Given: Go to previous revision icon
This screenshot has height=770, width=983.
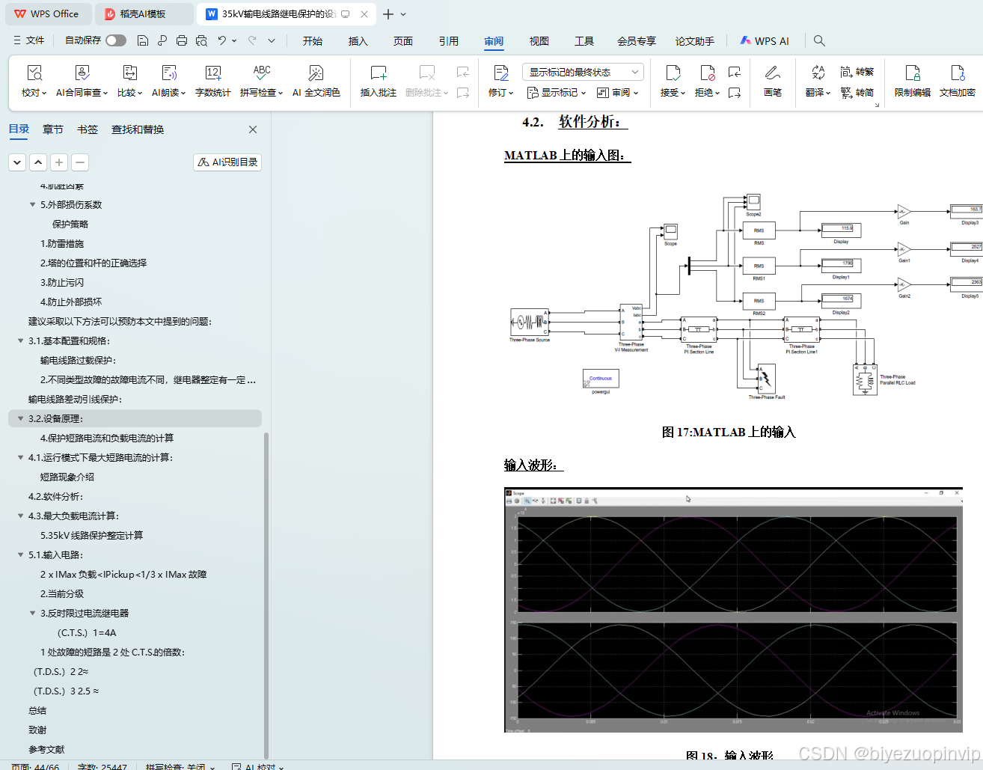Looking at the screenshot, I should click(735, 73).
